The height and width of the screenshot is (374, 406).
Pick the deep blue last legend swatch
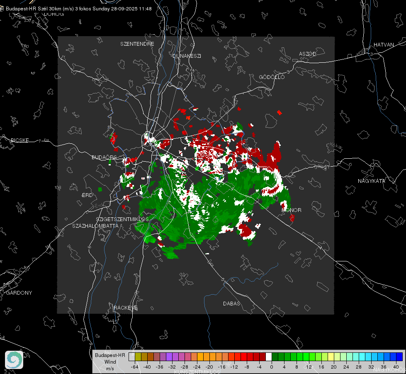[x=399, y=357]
